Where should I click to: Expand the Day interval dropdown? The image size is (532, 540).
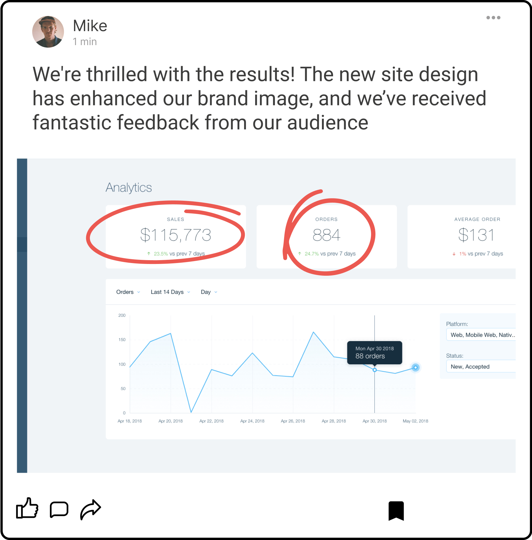[x=209, y=292]
